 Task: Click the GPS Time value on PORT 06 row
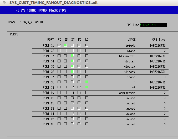click(x=157, y=72)
